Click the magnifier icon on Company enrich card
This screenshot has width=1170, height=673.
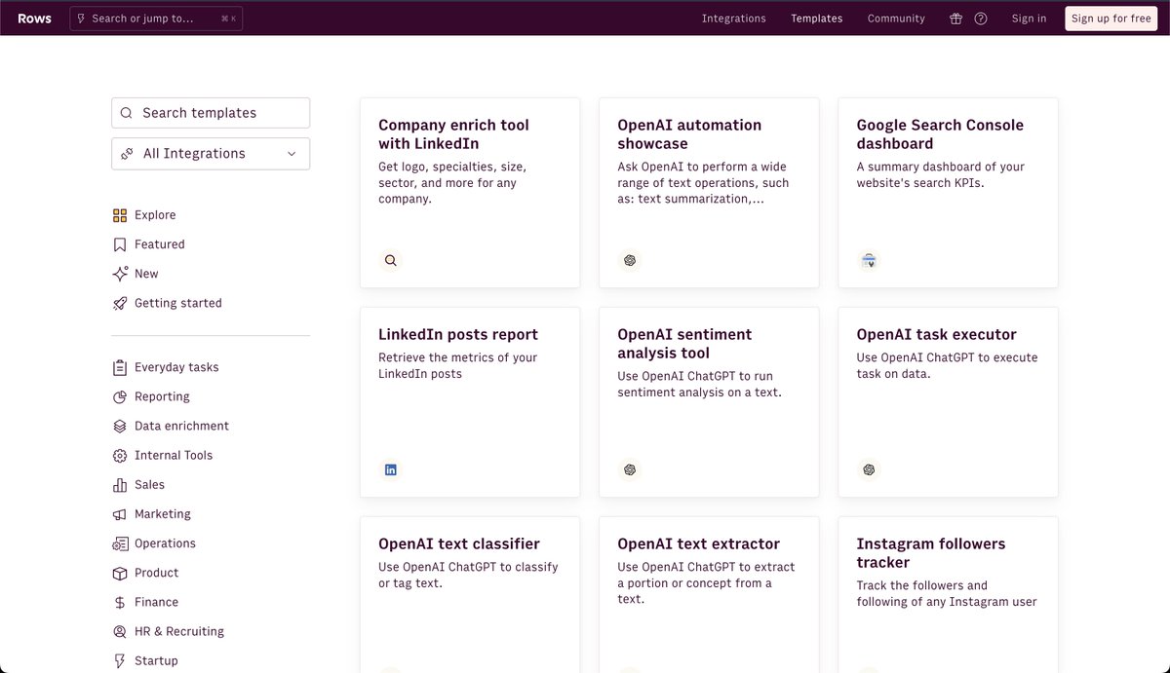391,260
